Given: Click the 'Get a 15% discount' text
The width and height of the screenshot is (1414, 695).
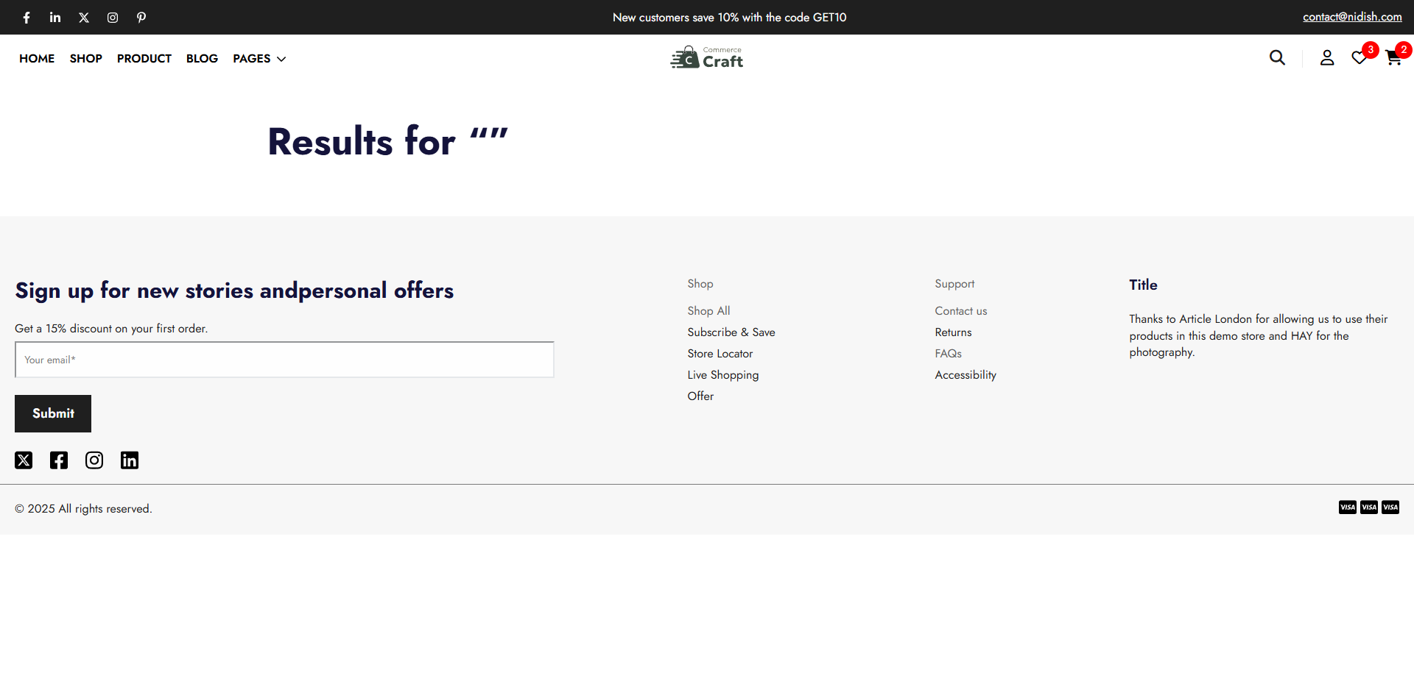Looking at the screenshot, I should 111,329.
